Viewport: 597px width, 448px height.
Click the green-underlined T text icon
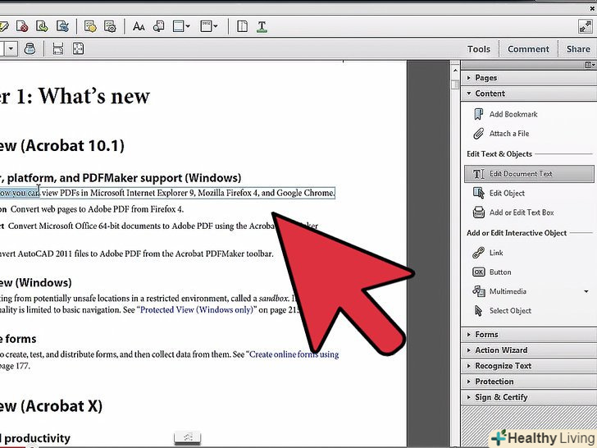tap(262, 26)
